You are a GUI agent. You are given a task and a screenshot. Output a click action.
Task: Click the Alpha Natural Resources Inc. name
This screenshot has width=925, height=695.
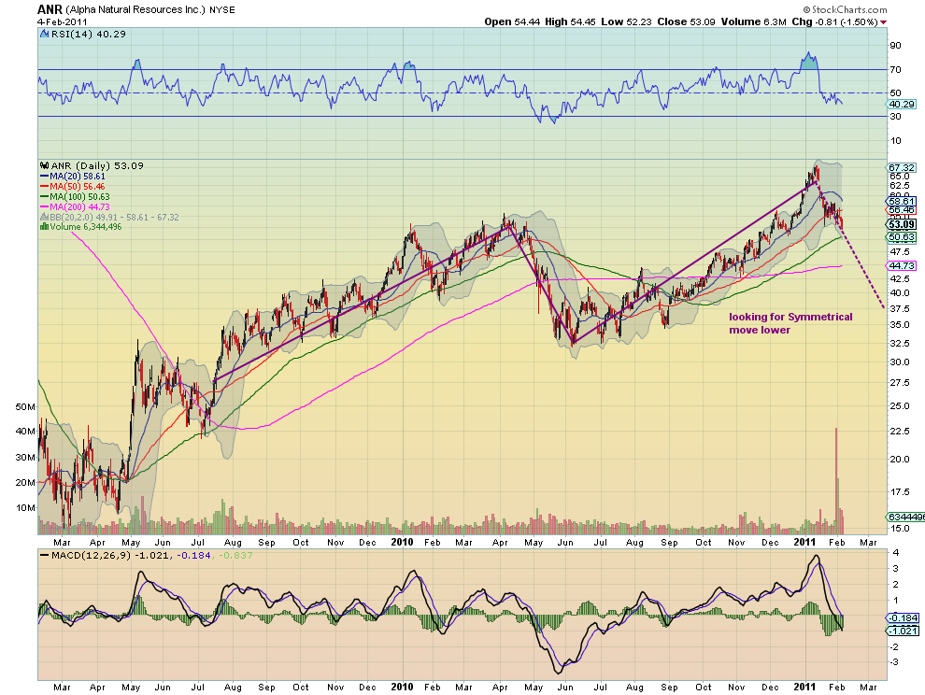coord(135,10)
